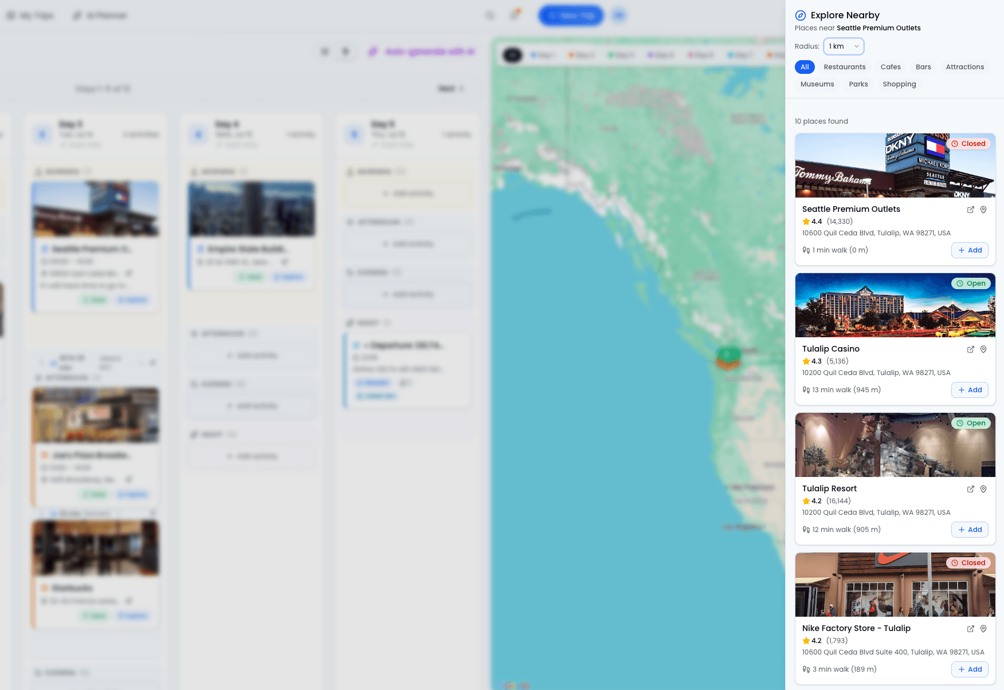Viewport: 1004px width, 690px height.
Task: Click the Tulalip Resort photo
Action: tap(895, 445)
